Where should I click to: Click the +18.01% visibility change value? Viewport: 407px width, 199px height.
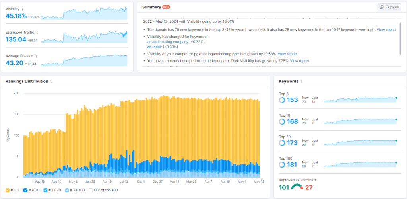point(34,17)
